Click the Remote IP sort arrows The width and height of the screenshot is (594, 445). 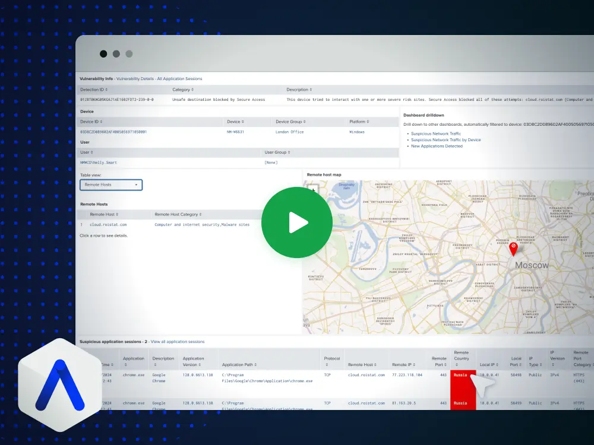point(414,365)
